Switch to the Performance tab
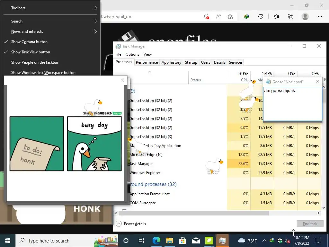 (x=147, y=62)
